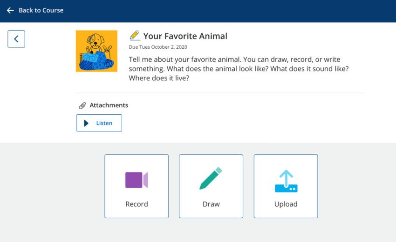Screen dimensions: 396x242
Task: Click the Attachments heading label
Action: [x=109, y=105]
